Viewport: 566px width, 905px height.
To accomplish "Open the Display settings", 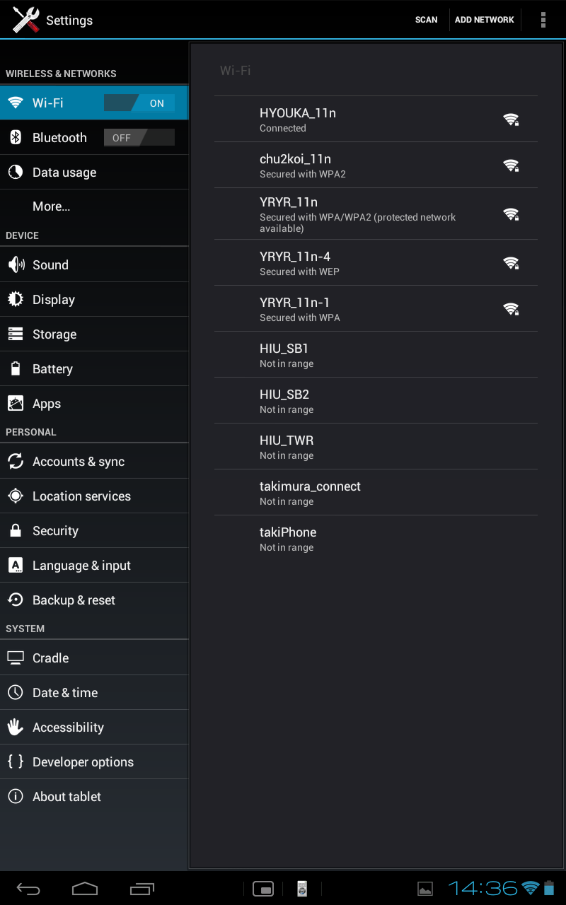I will 94,299.
